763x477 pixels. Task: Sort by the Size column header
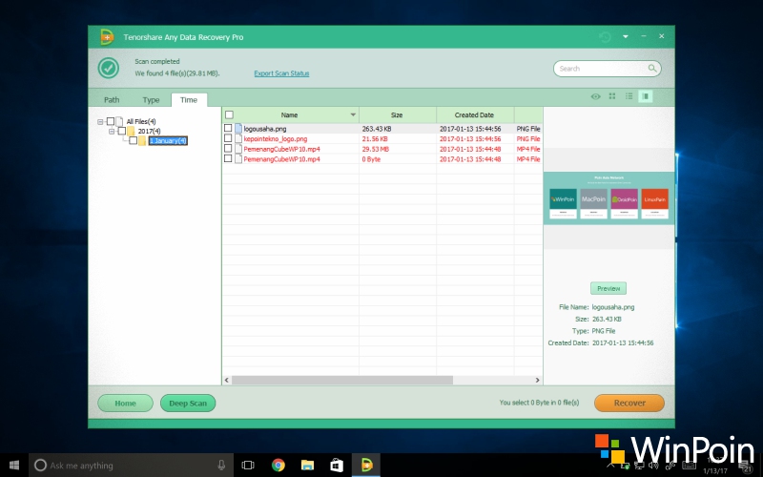397,115
